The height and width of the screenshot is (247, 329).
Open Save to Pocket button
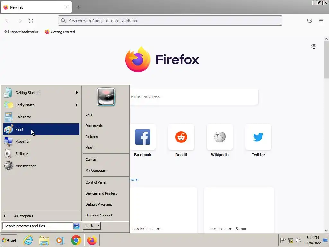pyautogui.click(x=310, y=21)
